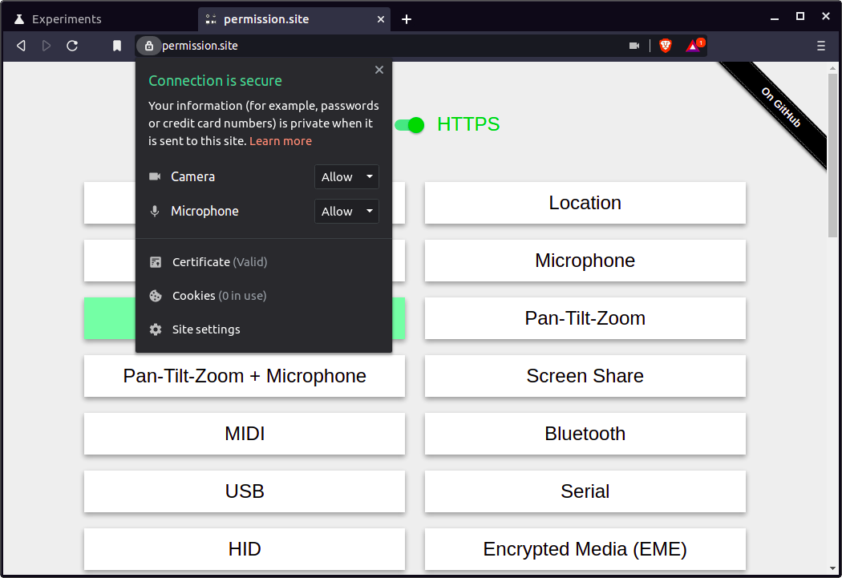Screen dimensions: 842x578
Task: Click the USB button
Action: coord(245,491)
